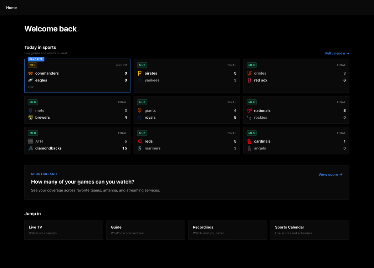This screenshot has height=268, width=374.
Task: Click the Pirates team logo
Action: [x=140, y=73]
